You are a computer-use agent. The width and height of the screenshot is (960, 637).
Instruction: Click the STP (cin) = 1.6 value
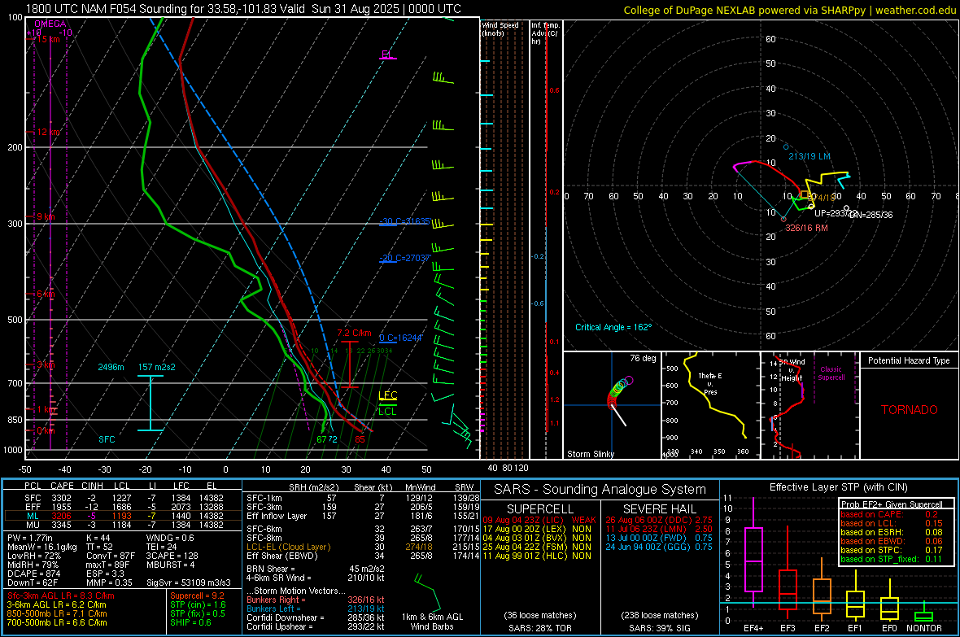point(198,604)
